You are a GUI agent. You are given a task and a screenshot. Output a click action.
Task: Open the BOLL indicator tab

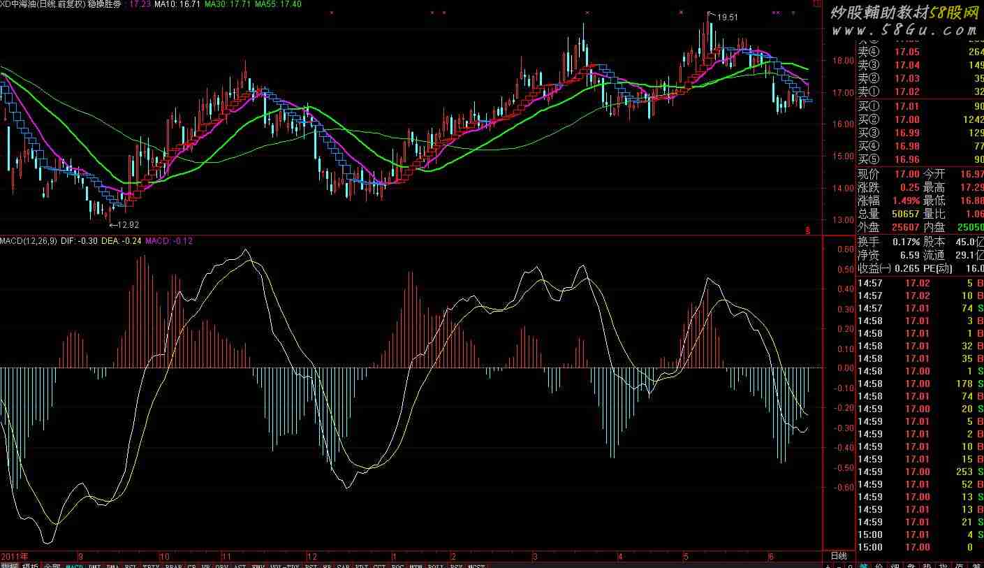[436, 566]
